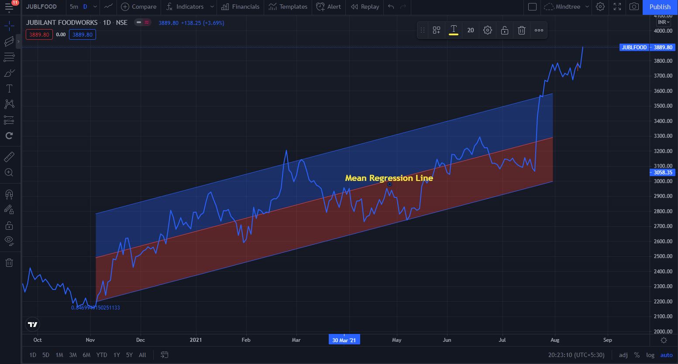Select the D daily timeframe
The height and width of the screenshot is (364, 678).
(x=85, y=7)
